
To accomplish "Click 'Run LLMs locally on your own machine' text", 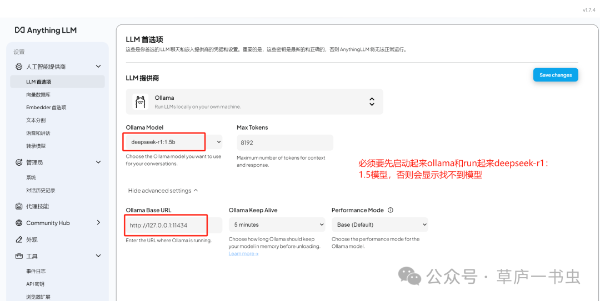I will click(198, 106).
